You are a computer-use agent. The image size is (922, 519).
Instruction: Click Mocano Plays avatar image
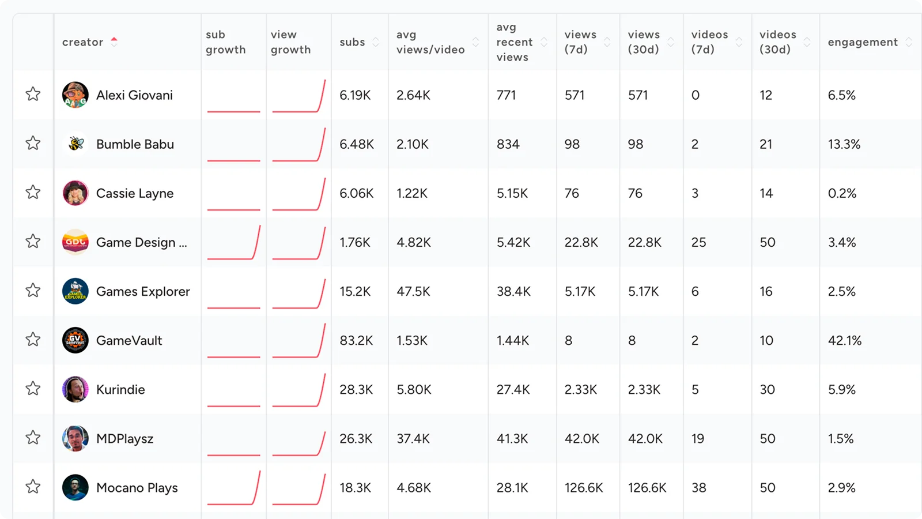pyautogui.click(x=75, y=487)
